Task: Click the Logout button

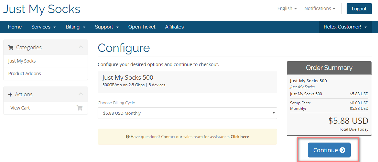Action: (359, 9)
